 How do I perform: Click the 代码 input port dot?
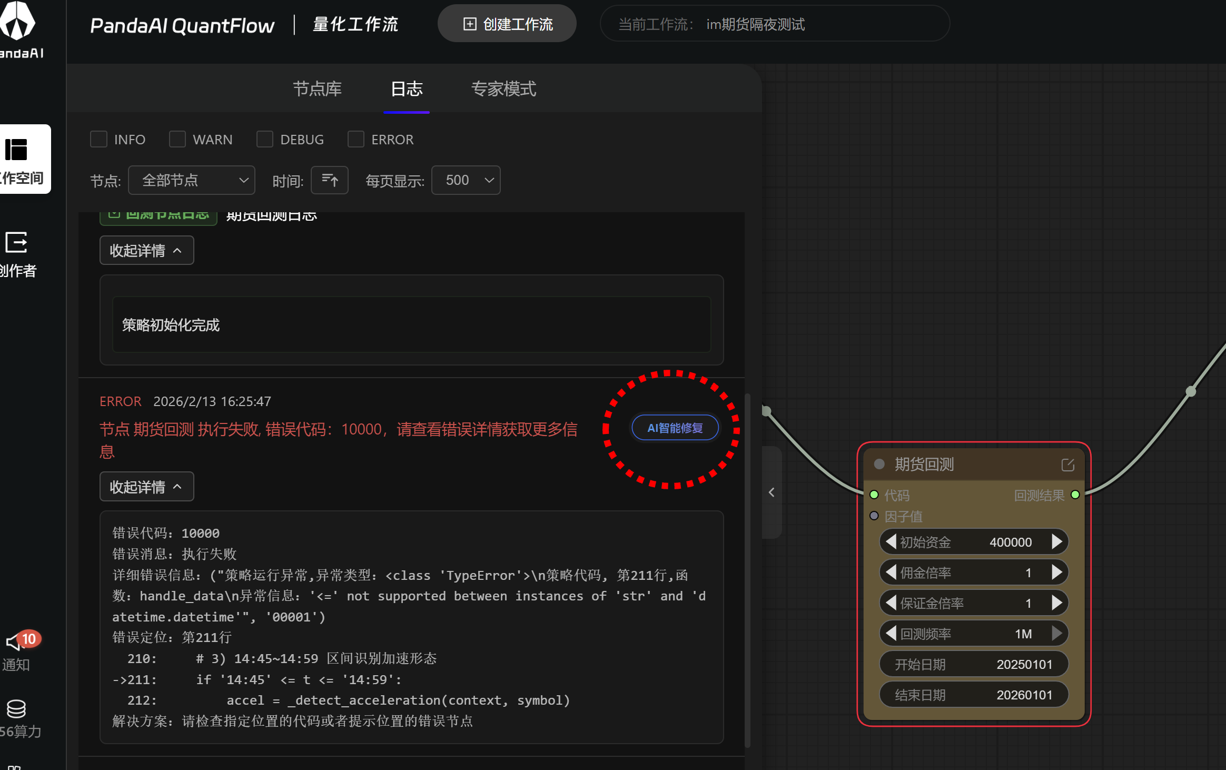874,495
